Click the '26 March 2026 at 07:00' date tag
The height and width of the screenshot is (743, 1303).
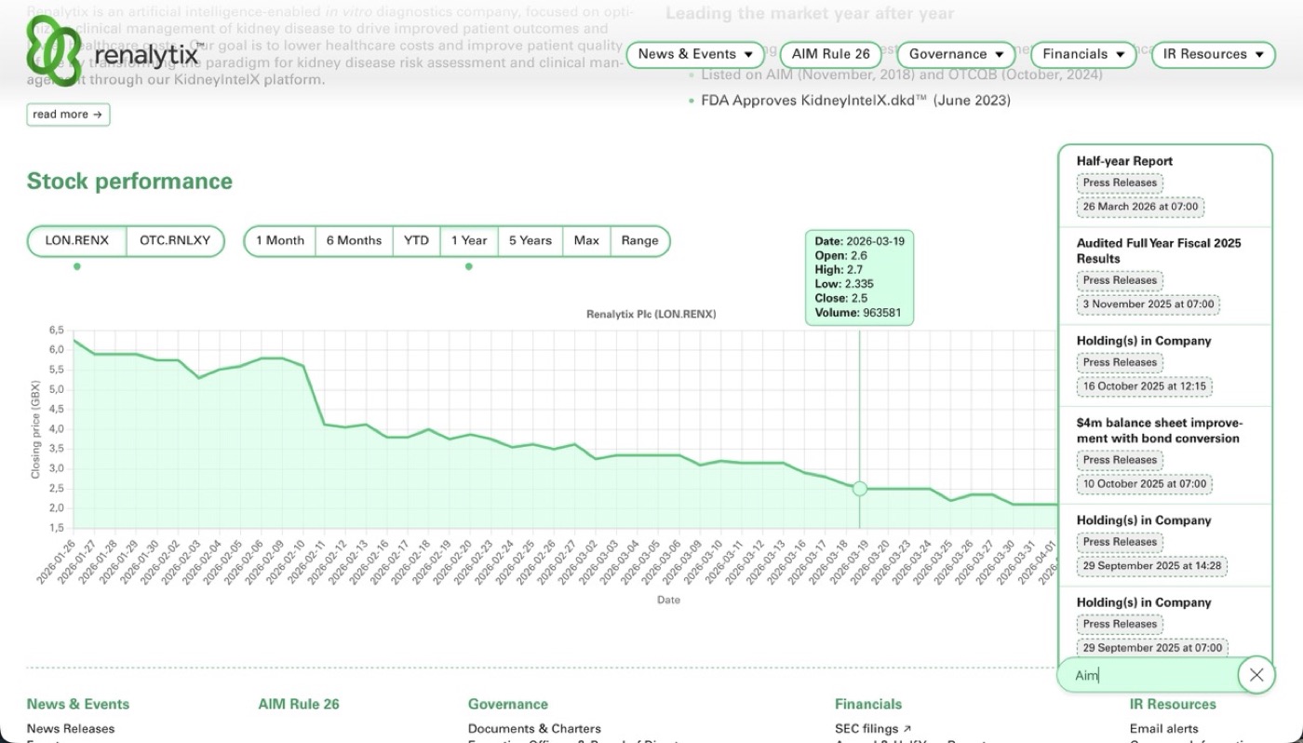pos(1140,207)
